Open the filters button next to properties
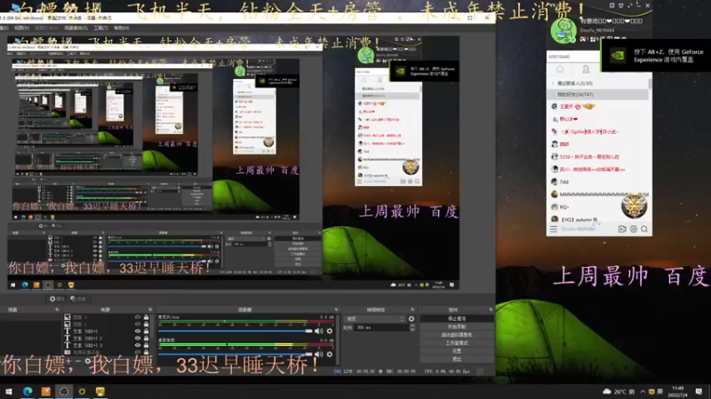Screen dimensions: 711x399 (78, 299)
